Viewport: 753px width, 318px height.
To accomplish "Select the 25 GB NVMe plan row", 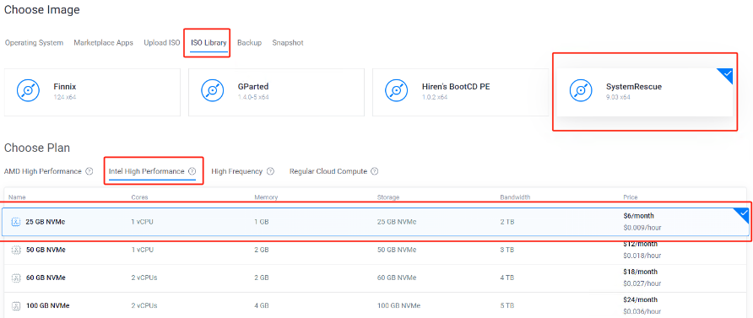I will [x=375, y=222].
